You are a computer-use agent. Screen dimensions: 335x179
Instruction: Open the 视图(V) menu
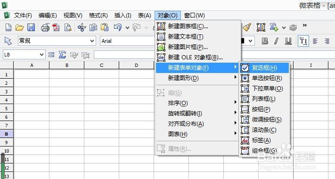click(x=73, y=16)
